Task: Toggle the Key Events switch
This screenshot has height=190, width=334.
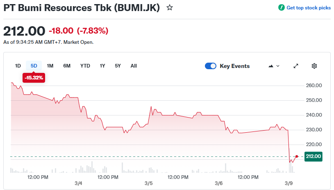Action: click(211, 66)
